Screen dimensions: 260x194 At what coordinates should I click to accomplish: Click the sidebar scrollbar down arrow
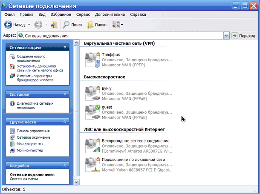76,182
